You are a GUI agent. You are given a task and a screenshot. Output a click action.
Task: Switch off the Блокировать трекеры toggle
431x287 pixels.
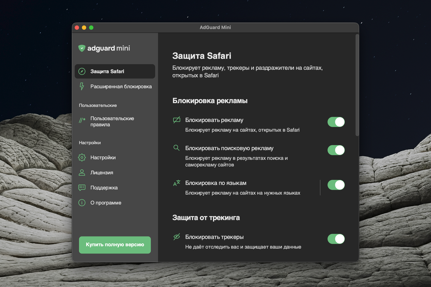point(336,239)
